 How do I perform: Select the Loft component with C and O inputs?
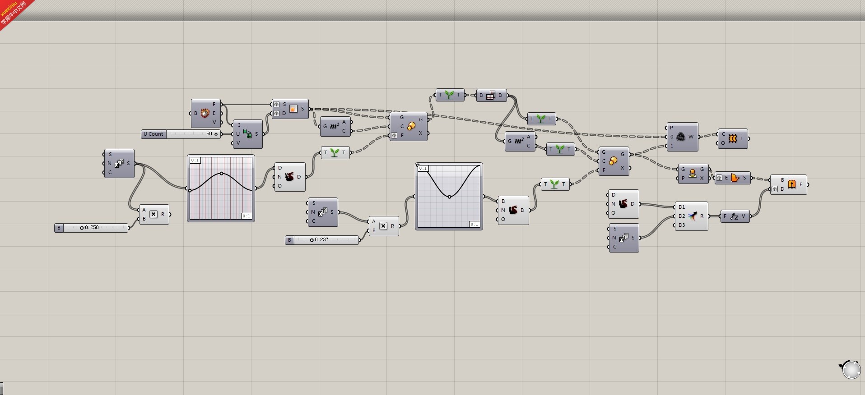733,138
